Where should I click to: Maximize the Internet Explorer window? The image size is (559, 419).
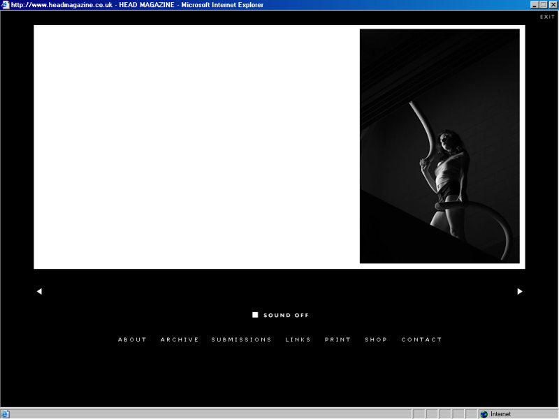pos(544,5)
